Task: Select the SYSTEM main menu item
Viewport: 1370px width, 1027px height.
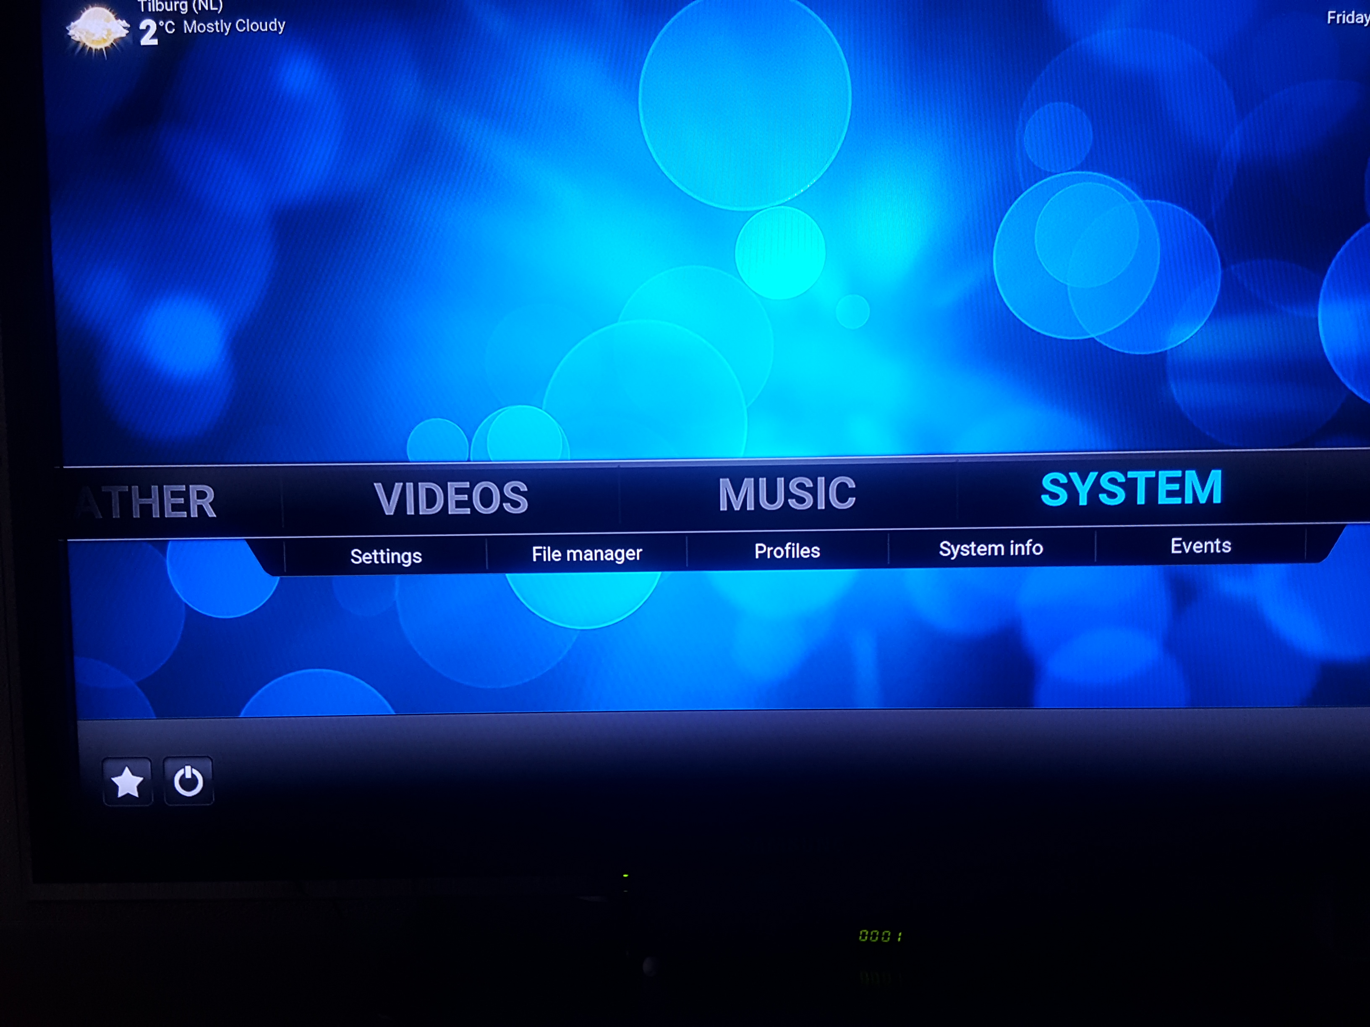Action: tap(1131, 488)
